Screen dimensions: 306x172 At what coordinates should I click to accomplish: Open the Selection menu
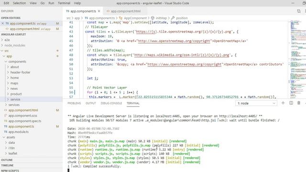tap(19, 3)
